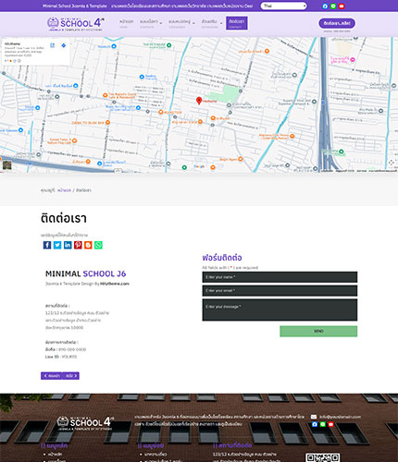The height and width of the screenshot is (462, 398).
Task: Open the YouTube icon in top bar
Action: pos(342,6)
